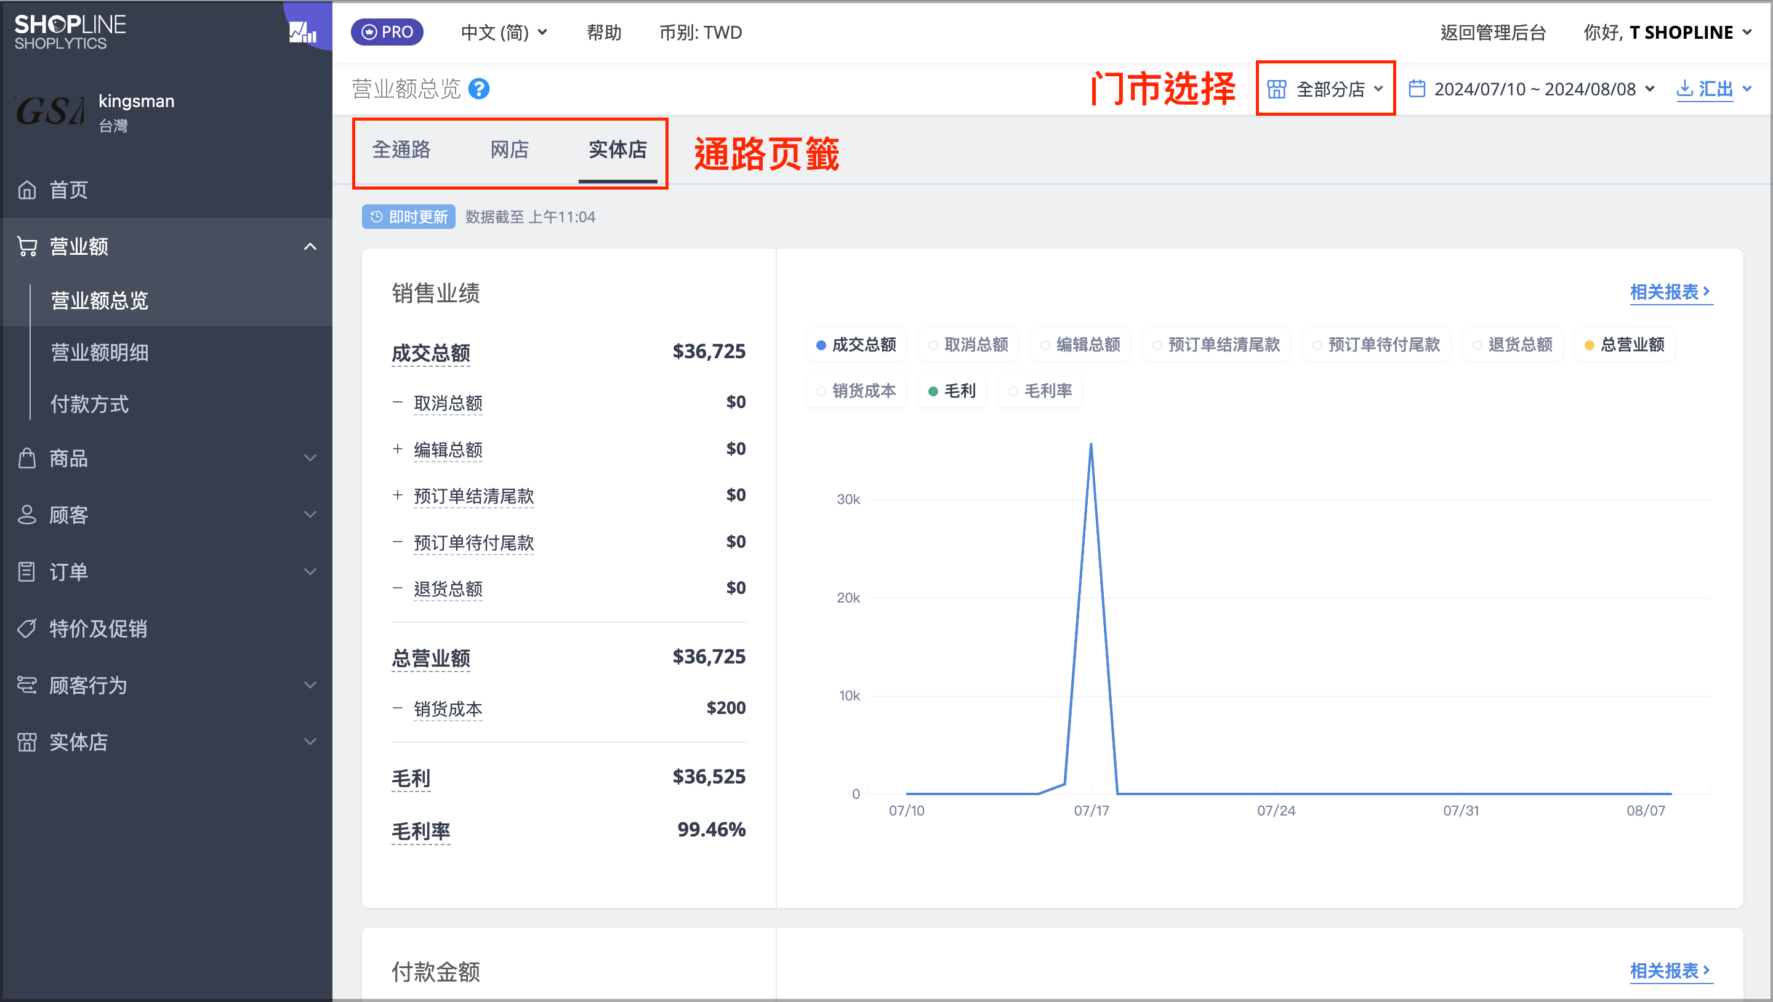
Task: Click the document icon beside 订单
Action: (27, 571)
